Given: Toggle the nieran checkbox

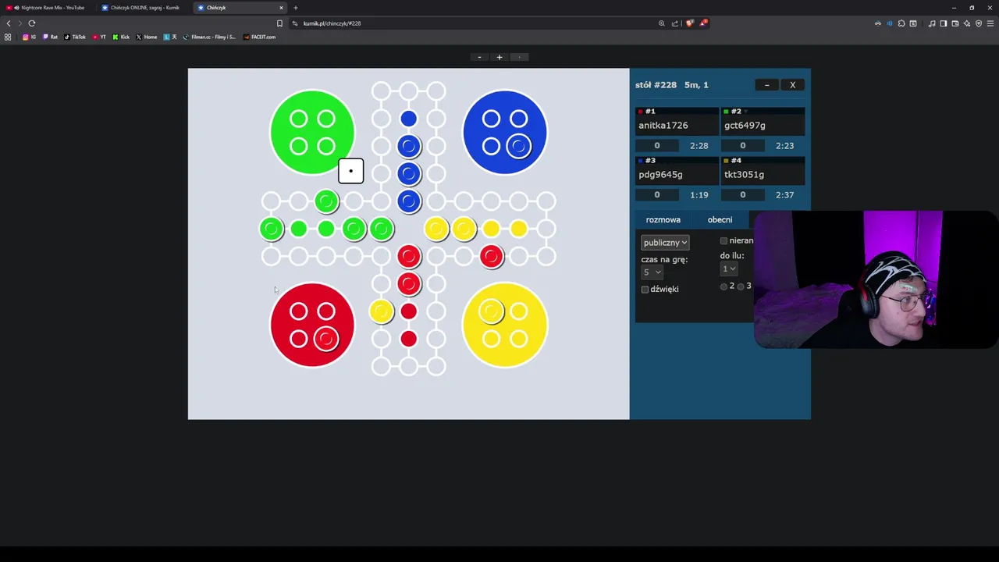Looking at the screenshot, I should click(723, 241).
